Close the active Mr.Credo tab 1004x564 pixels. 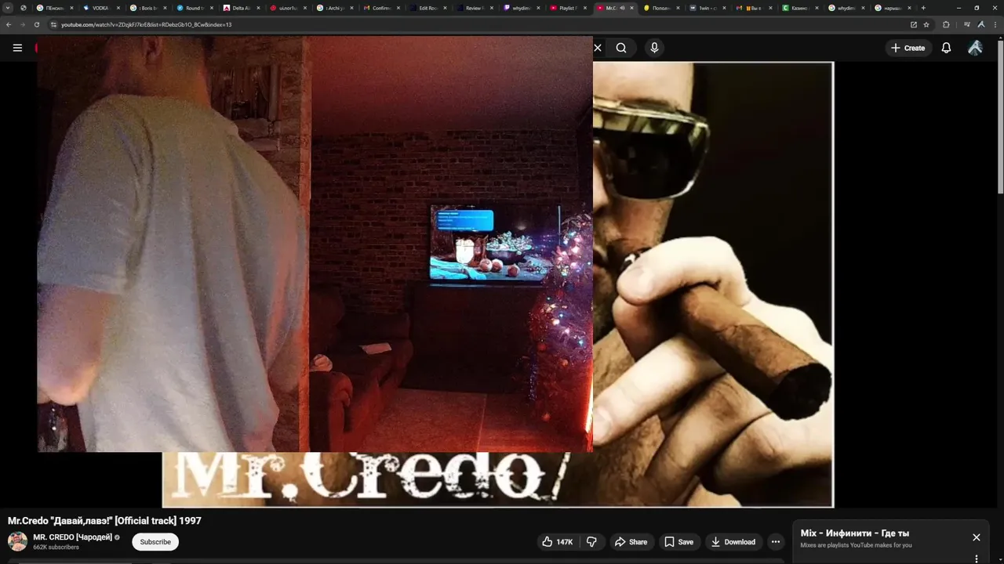coord(632,8)
